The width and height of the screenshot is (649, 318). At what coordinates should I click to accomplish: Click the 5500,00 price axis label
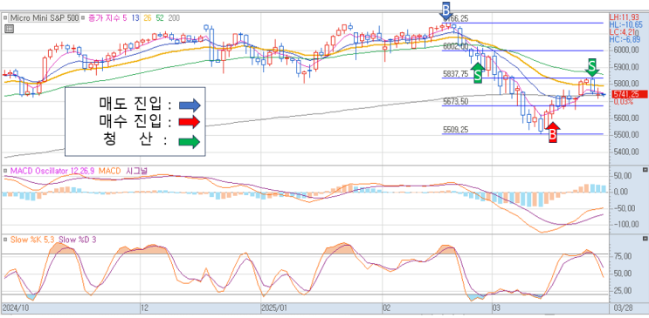[x=626, y=135]
